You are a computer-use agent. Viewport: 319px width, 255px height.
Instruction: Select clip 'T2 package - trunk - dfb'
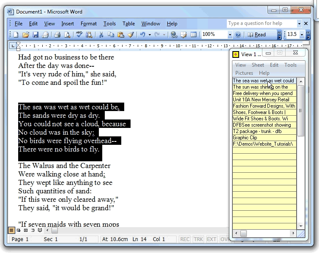tap(264, 131)
